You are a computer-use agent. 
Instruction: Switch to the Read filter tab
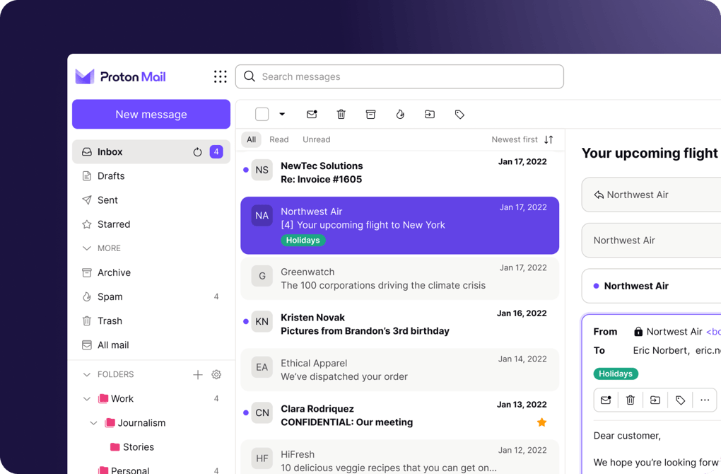point(279,139)
